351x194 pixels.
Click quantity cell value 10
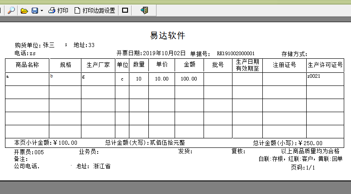tap(139, 79)
